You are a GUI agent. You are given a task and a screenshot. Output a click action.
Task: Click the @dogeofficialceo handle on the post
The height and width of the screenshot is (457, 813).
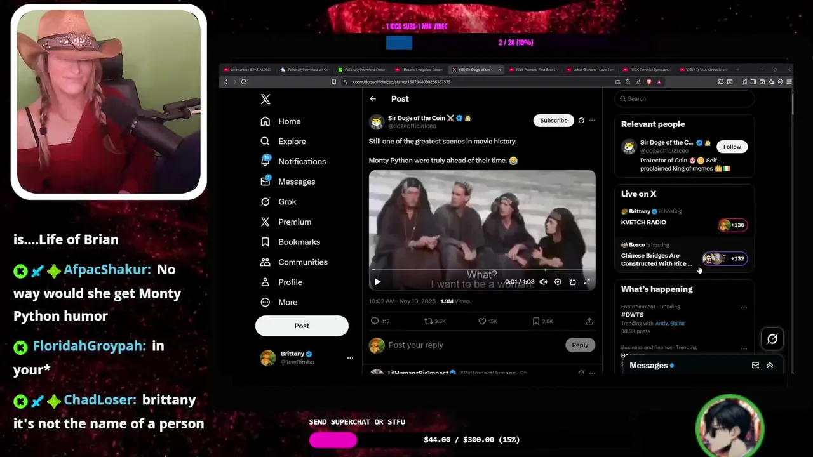412,126
